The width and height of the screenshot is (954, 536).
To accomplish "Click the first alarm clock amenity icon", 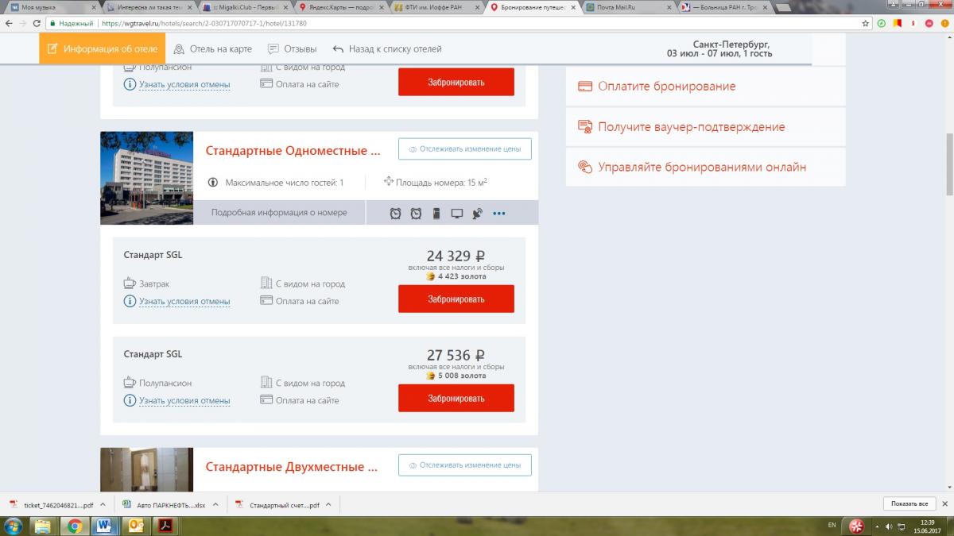I will pyautogui.click(x=395, y=213).
